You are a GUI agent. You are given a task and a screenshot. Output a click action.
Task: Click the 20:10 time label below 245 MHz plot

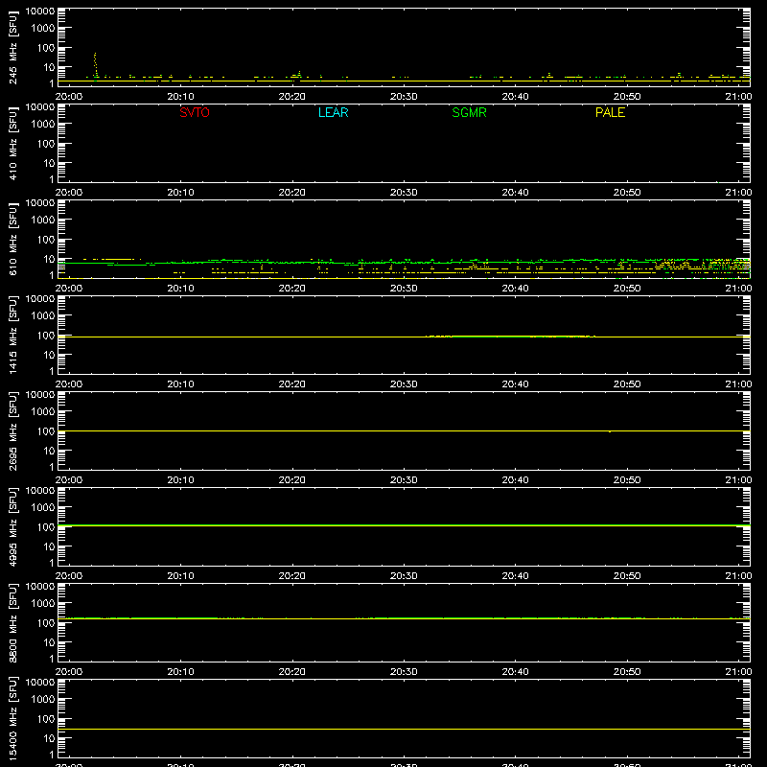(180, 97)
